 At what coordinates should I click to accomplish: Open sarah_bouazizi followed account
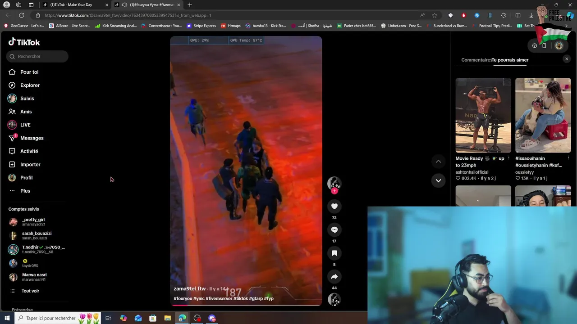coord(37,236)
